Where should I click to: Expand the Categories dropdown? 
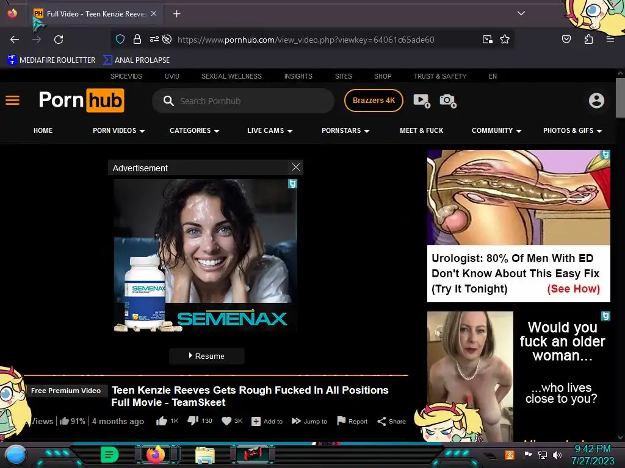pos(195,130)
